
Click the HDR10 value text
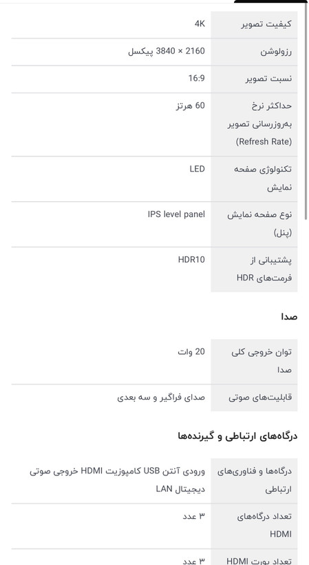coord(191,260)
